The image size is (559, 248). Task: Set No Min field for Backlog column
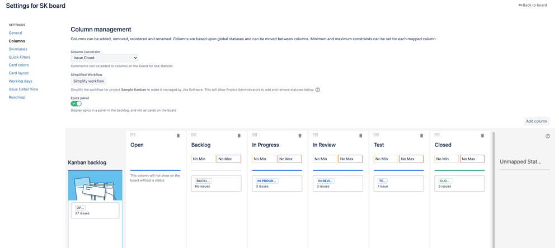click(x=203, y=159)
